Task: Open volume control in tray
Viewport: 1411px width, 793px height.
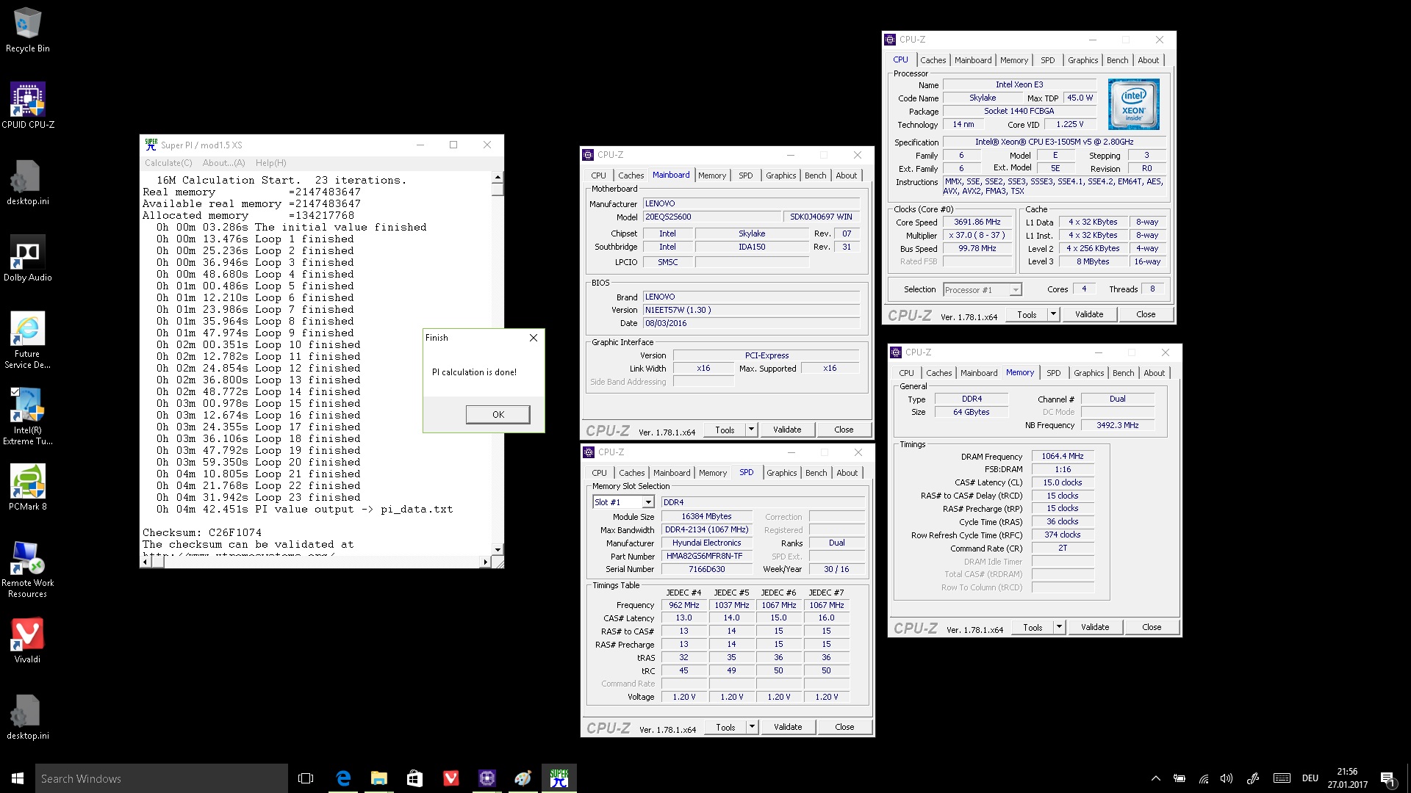Action: (x=1226, y=778)
